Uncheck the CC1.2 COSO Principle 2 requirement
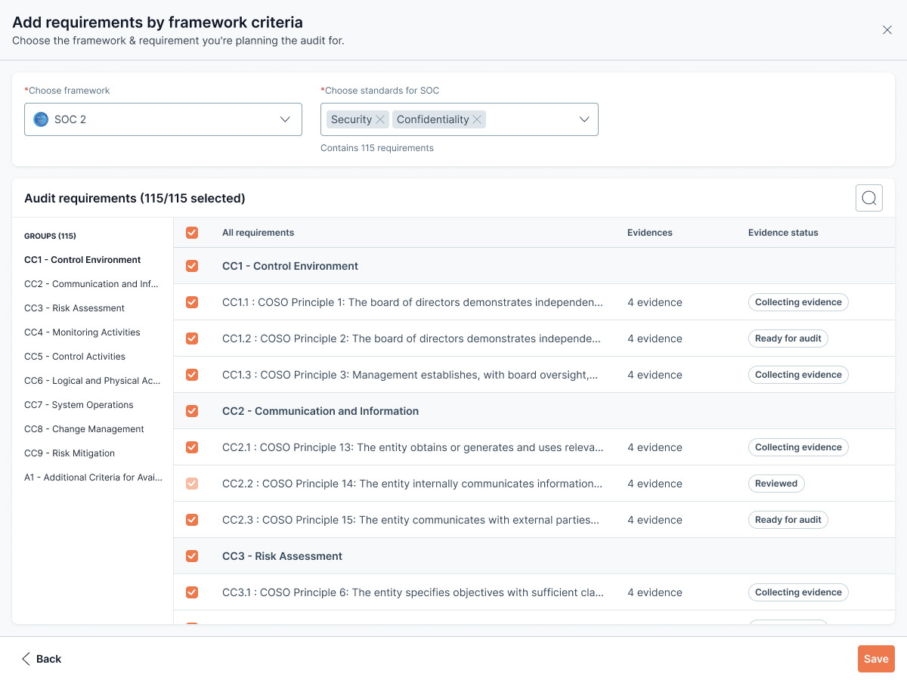The height and width of the screenshot is (680, 907). click(192, 338)
